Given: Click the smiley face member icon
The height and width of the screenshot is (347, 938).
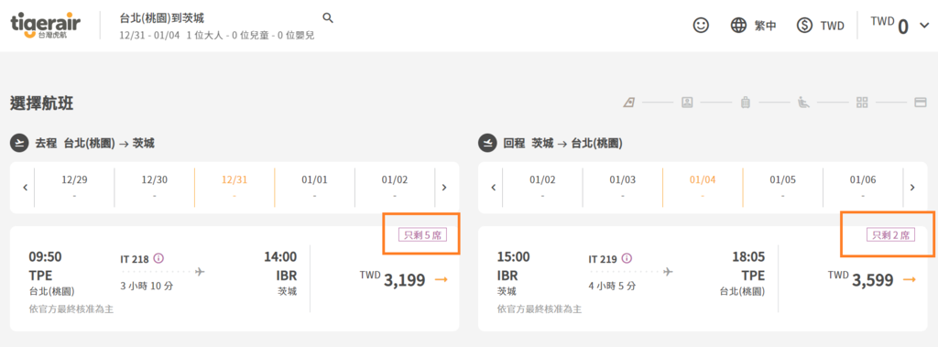Looking at the screenshot, I should point(701,25).
